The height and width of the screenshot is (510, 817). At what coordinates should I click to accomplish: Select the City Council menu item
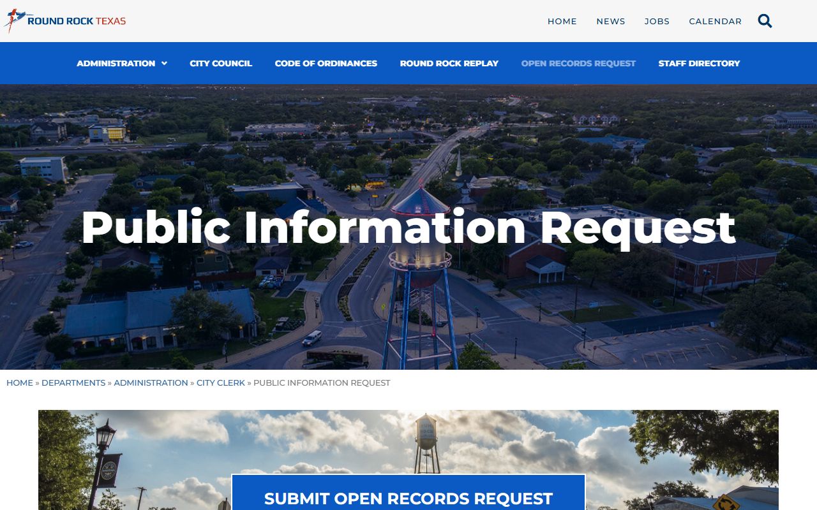tap(221, 63)
